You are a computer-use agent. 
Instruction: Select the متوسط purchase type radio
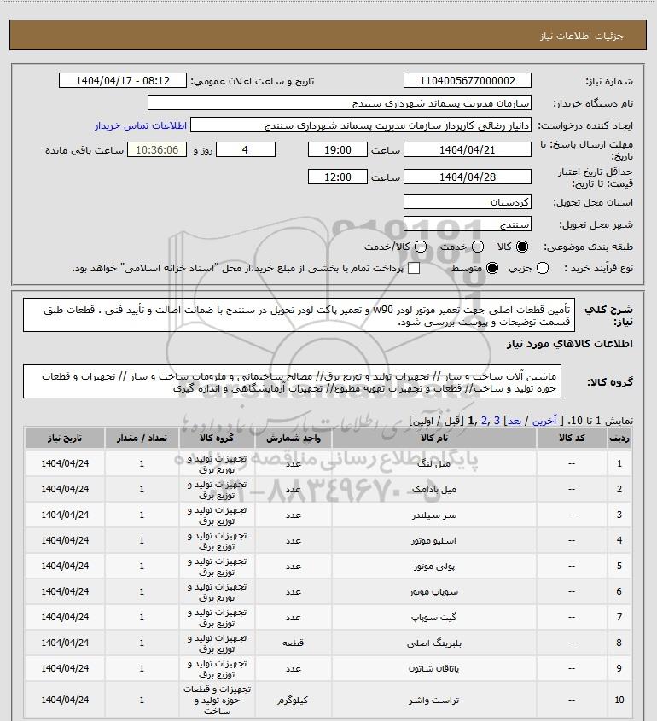coord(492,268)
